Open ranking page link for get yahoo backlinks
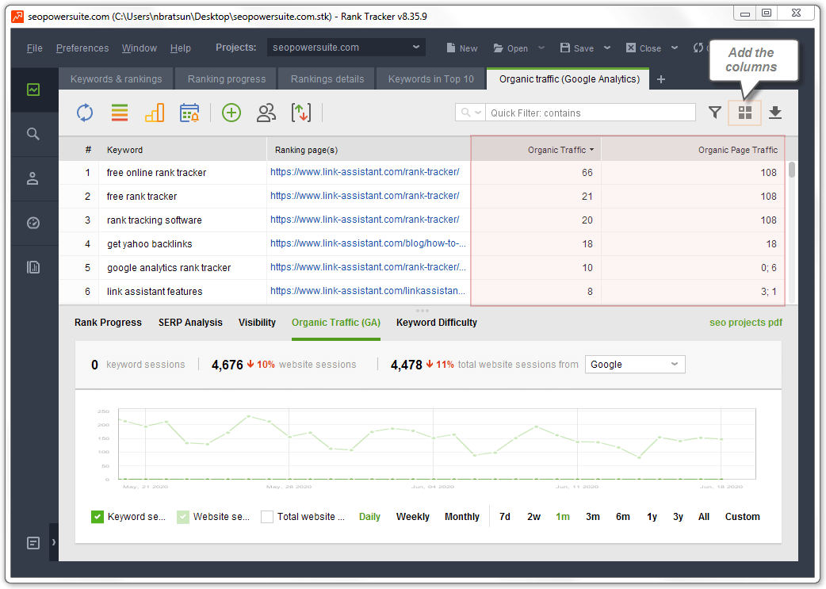This screenshot has height=589, width=826. tap(368, 243)
